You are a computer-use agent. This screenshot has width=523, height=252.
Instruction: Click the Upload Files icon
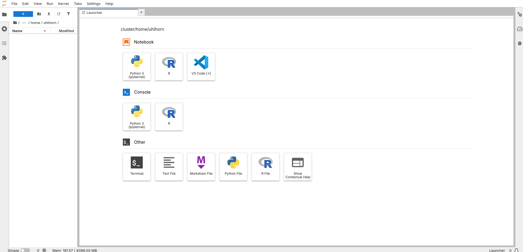pos(49,14)
